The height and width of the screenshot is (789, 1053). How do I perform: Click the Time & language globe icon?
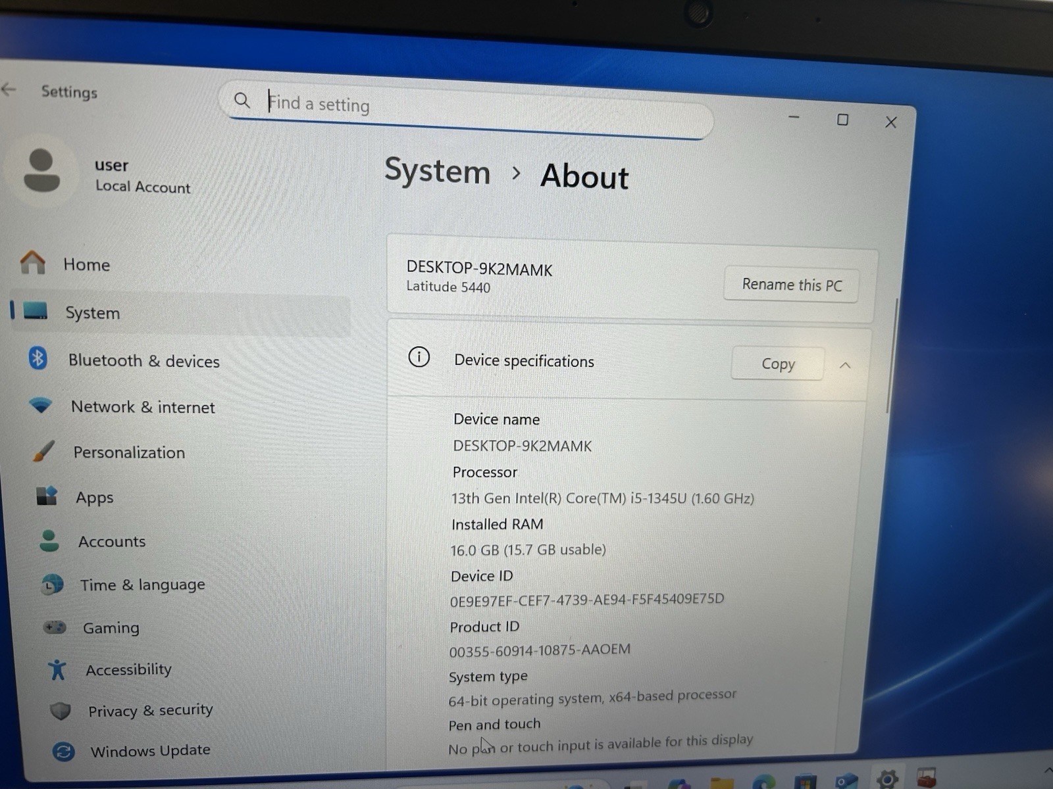click(53, 584)
